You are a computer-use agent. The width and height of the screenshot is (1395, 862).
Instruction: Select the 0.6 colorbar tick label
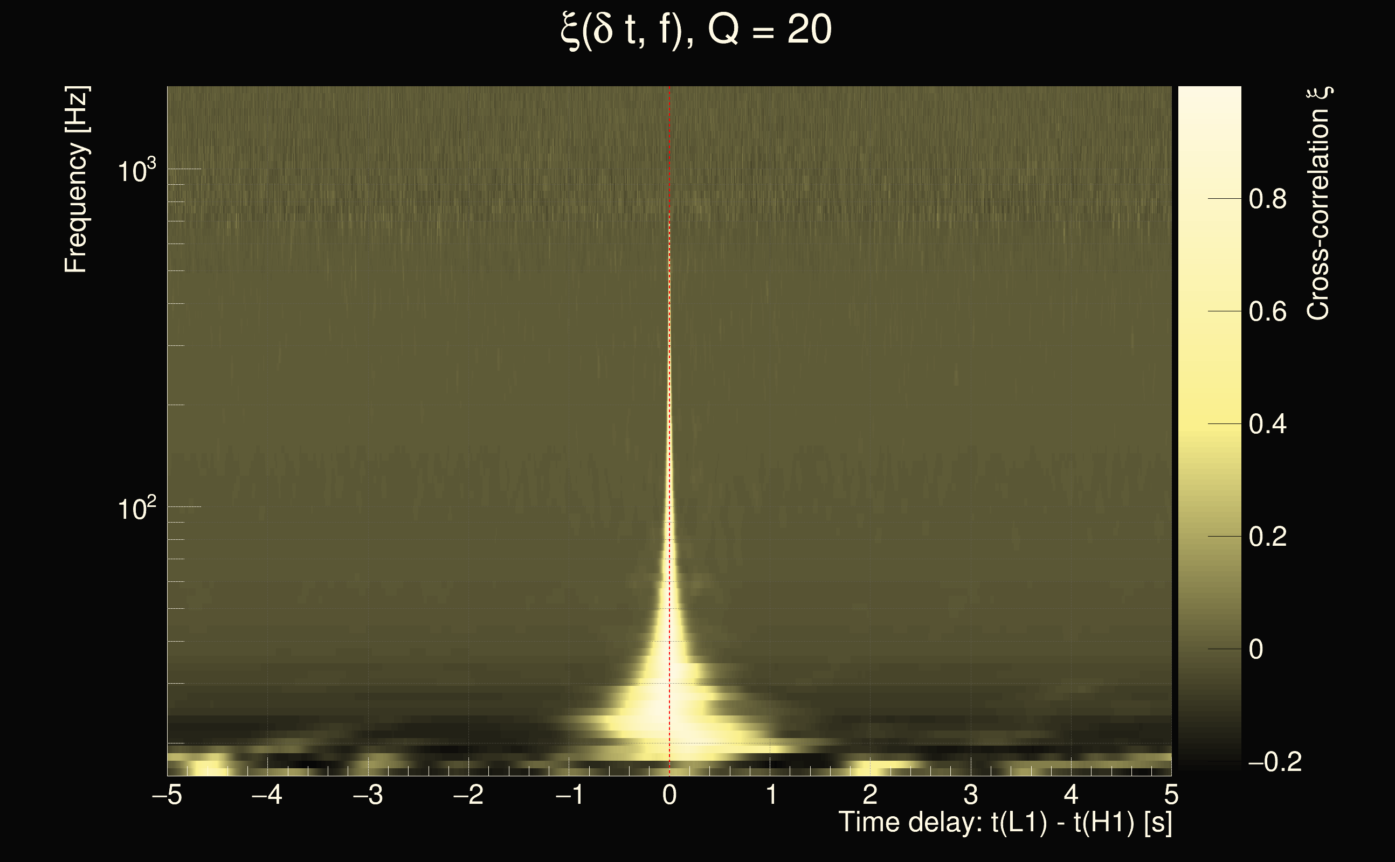(x=1267, y=312)
